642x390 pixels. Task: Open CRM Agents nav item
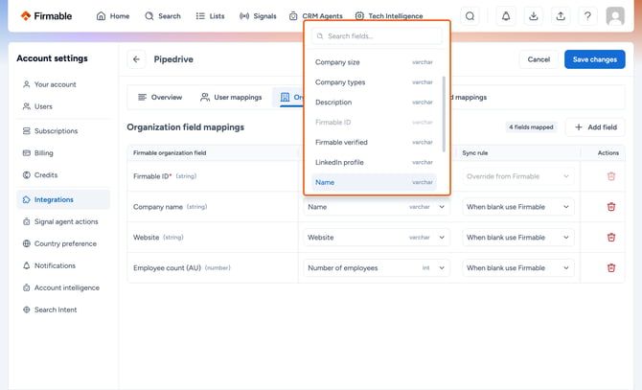pos(315,16)
